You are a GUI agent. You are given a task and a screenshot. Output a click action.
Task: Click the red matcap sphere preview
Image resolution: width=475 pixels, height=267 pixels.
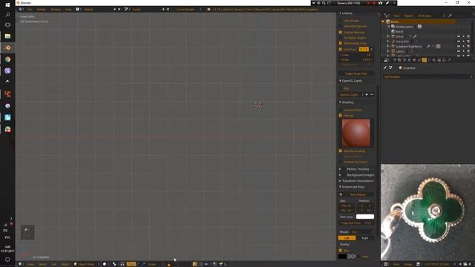(356, 133)
